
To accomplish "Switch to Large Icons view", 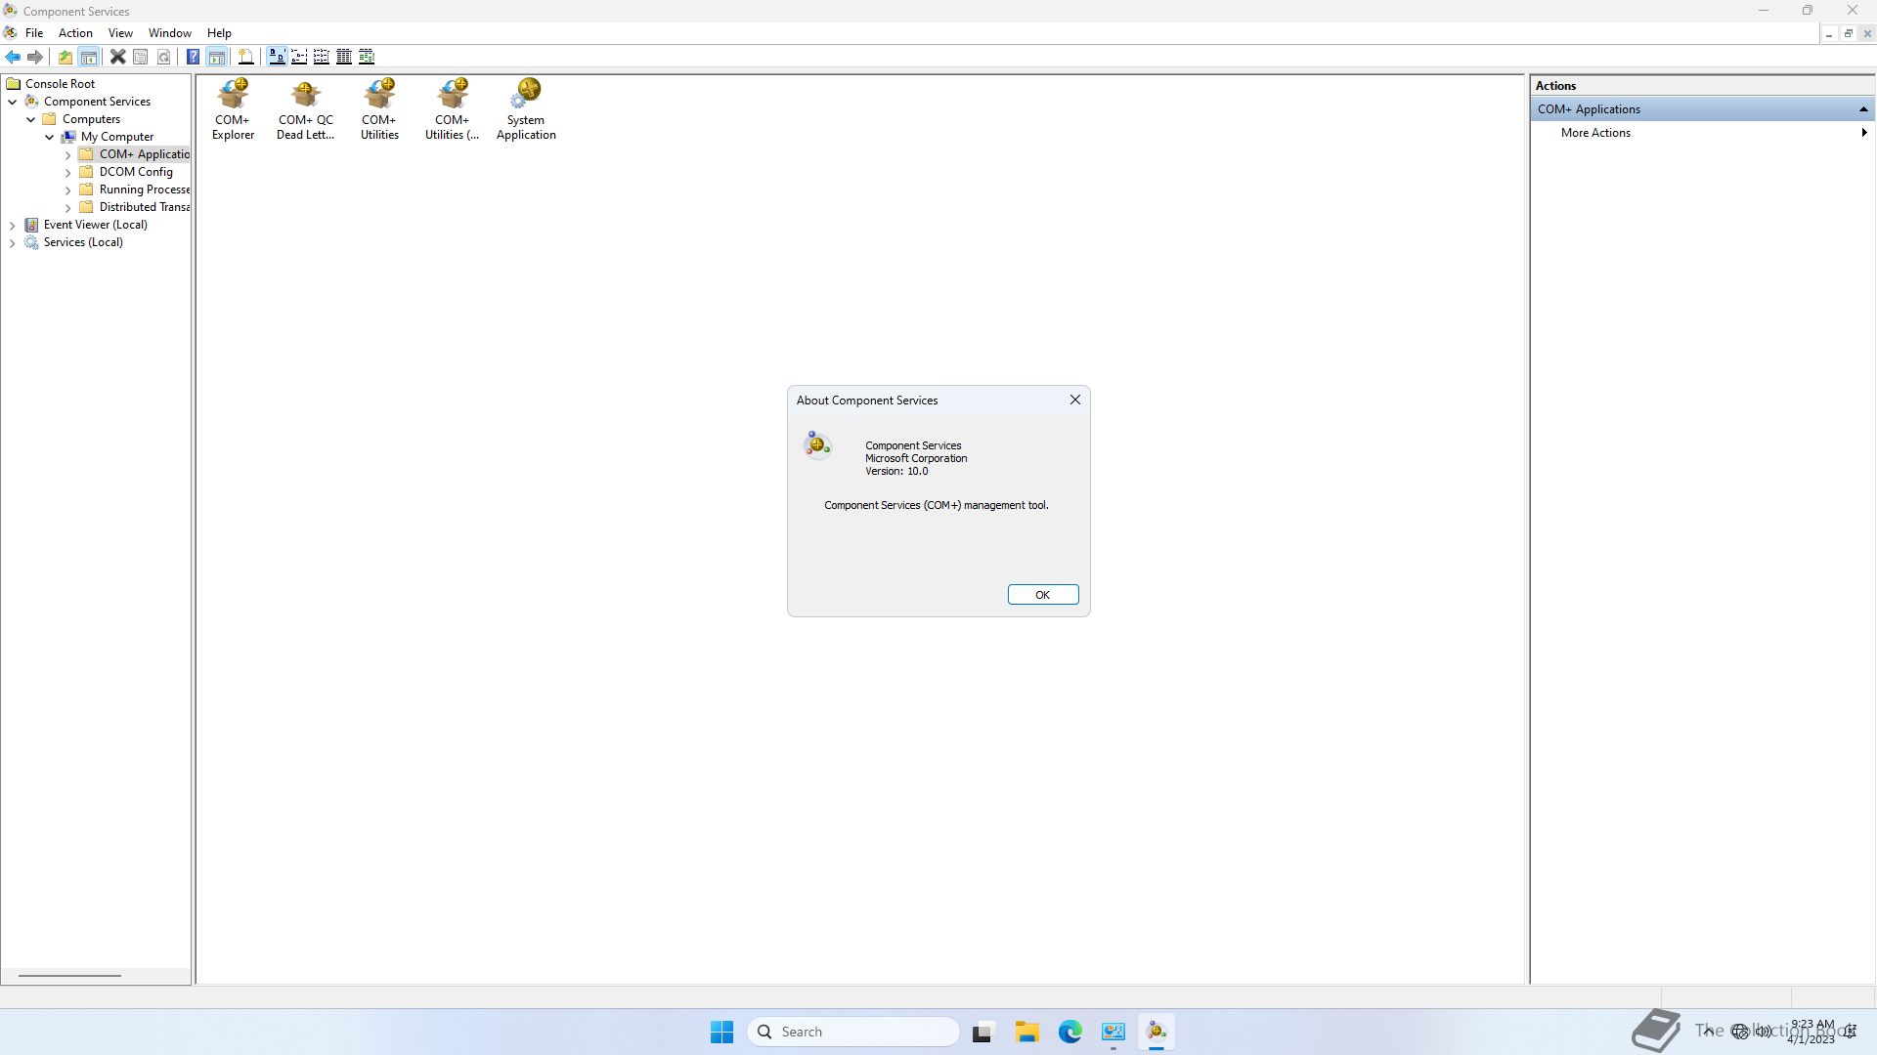I will tap(277, 57).
